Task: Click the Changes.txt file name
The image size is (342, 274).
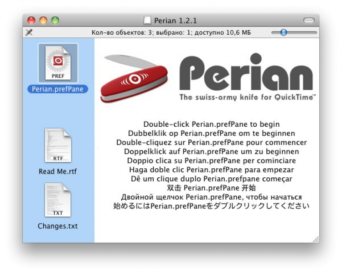Action: 57,226
